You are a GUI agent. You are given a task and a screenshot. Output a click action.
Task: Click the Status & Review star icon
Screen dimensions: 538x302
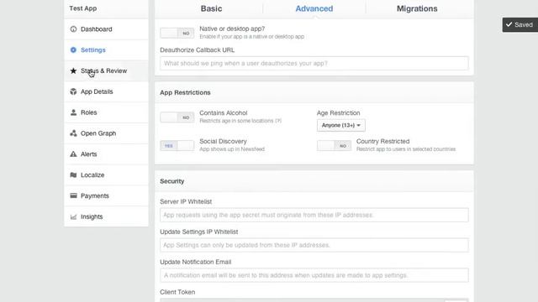[73, 70]
